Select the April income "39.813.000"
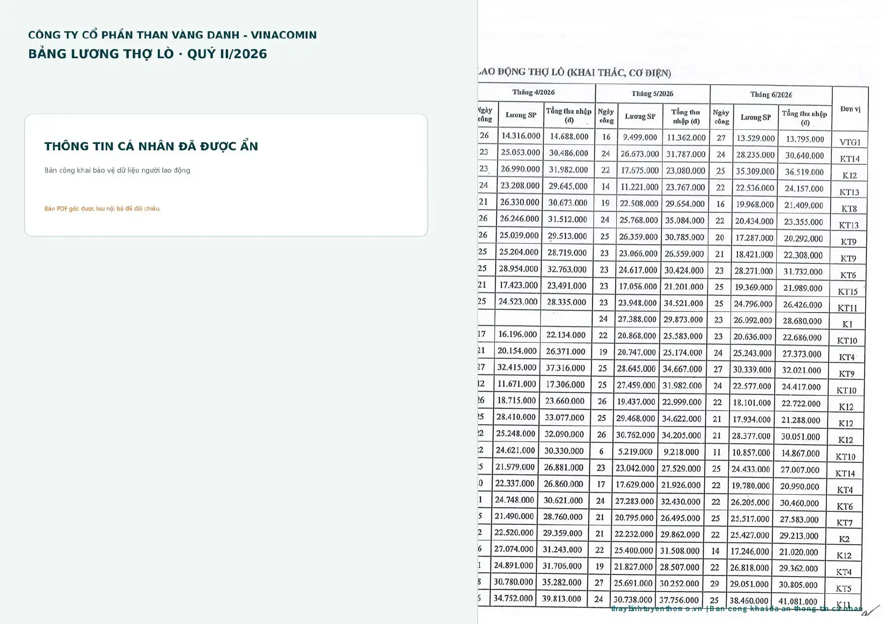The image size is (883, 624). click(562, 599)
